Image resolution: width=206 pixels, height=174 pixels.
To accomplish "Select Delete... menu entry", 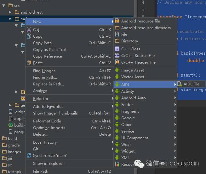I will [70, 134].
